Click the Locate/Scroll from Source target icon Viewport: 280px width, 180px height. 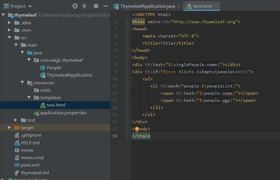[x=75, y=6]
